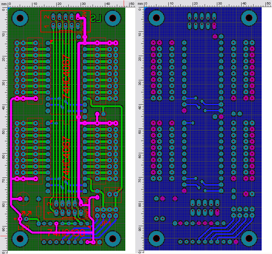Click the LED emission arrows symbol
Screen dimensions: 272x254
coord(26,214)
